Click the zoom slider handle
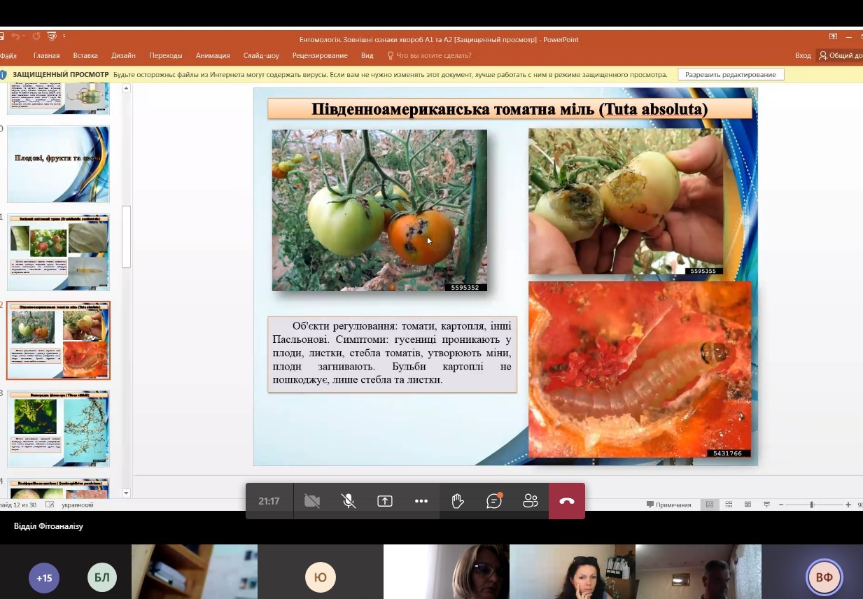This screenshot has height=599, width=863. [812, 505]
